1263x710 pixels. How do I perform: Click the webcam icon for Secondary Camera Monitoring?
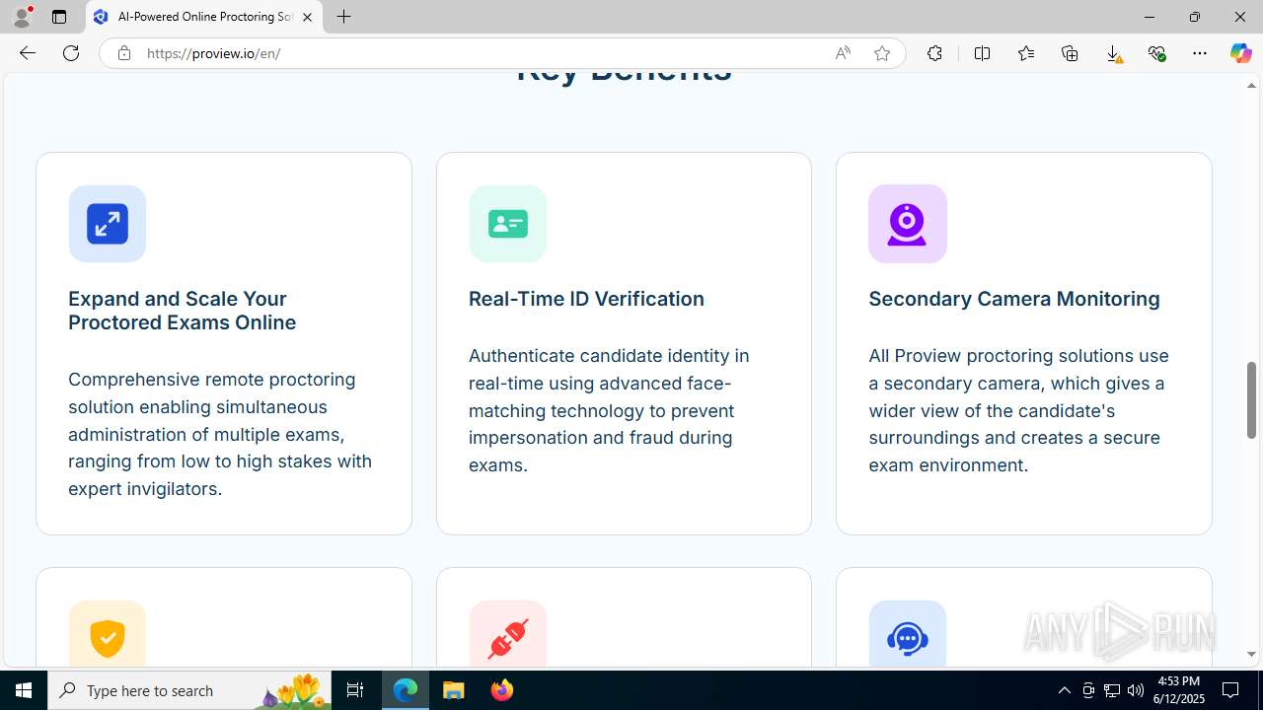(x=908, y=224)
